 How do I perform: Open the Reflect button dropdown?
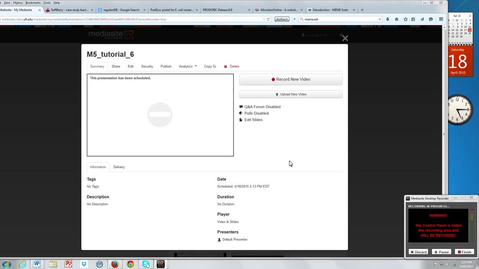pyautogui.click(x=294, y=19)
